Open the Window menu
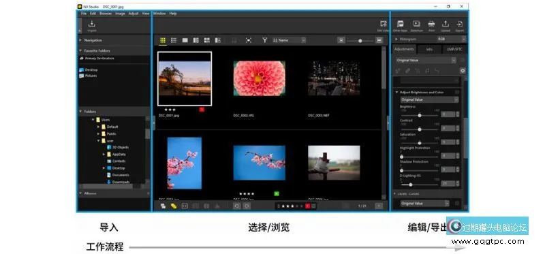The image size is (545, 254). pos(159,14)
